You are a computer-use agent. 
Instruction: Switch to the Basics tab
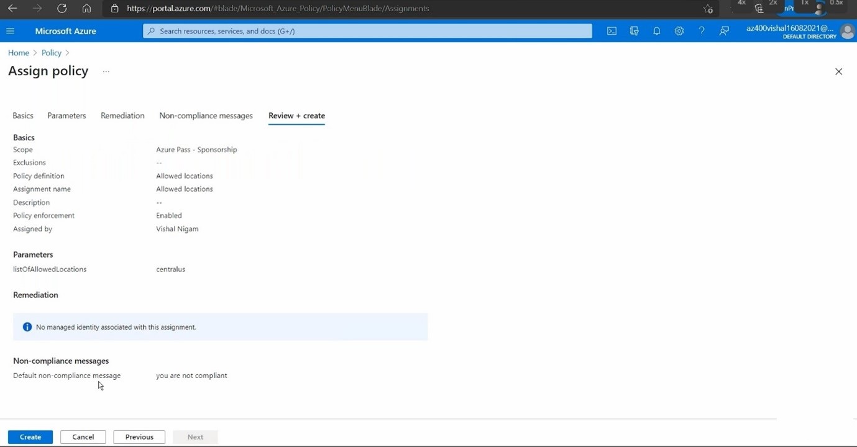(x=23, y=115)
